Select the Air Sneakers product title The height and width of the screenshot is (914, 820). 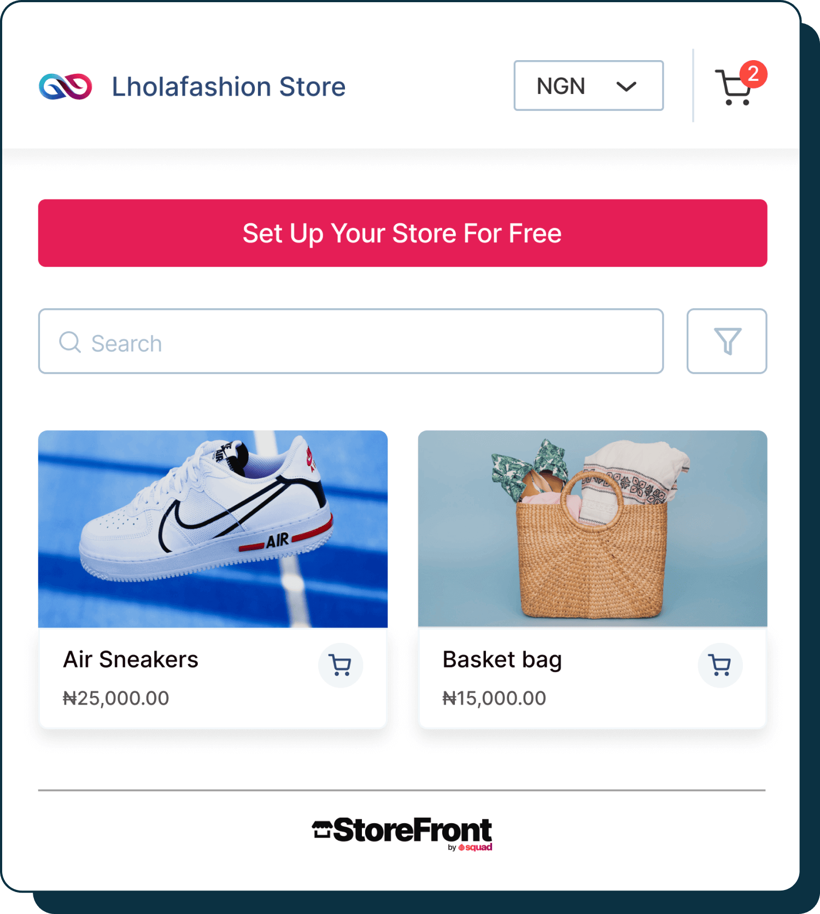click(x=131, y=659)
